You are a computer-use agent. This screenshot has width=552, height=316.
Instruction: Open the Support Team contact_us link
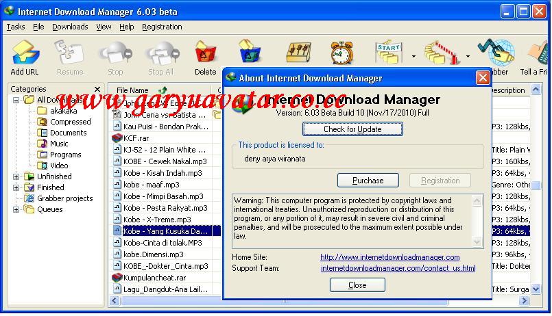[x=398, y=268]
